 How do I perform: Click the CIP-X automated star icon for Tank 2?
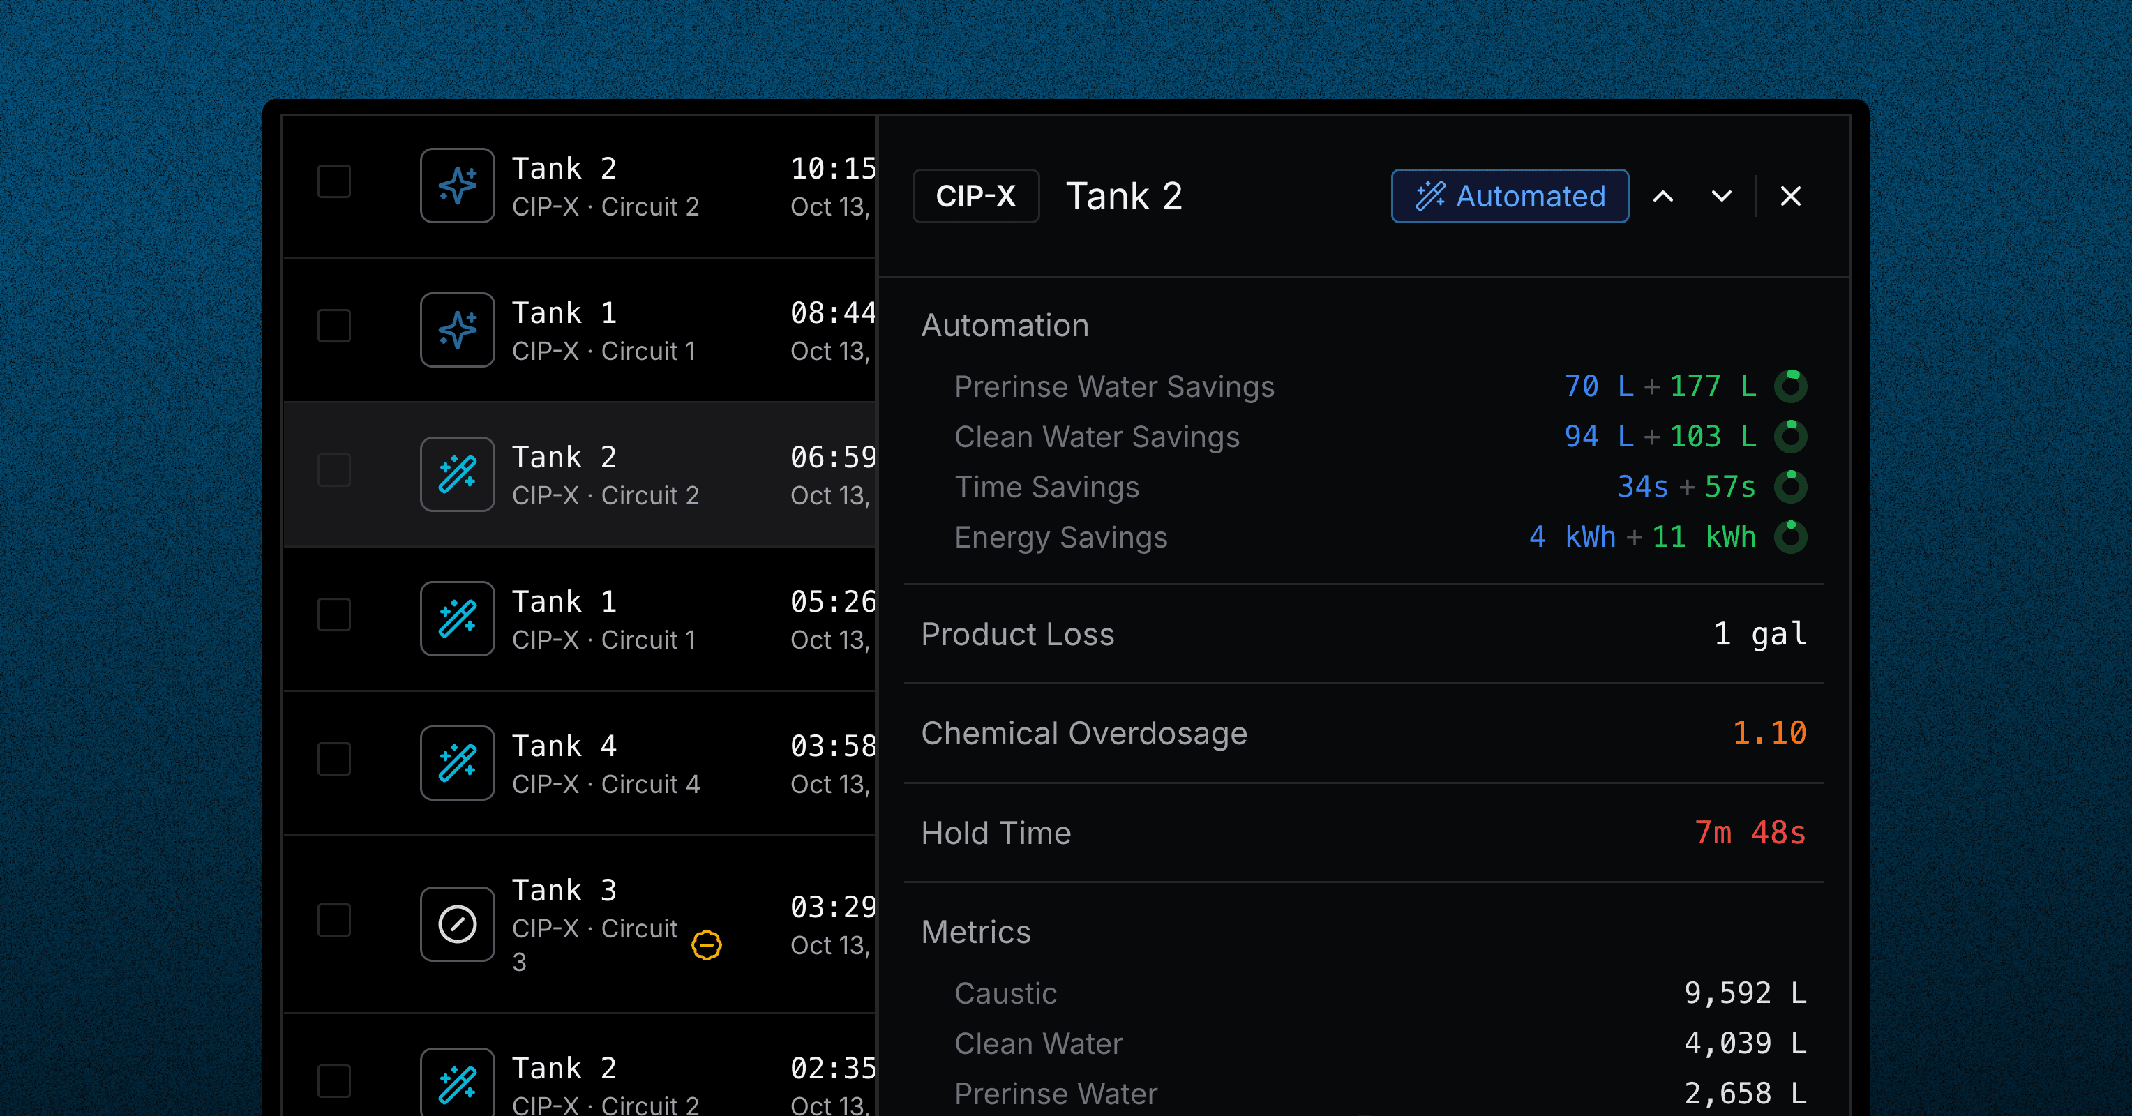point(457,185)
